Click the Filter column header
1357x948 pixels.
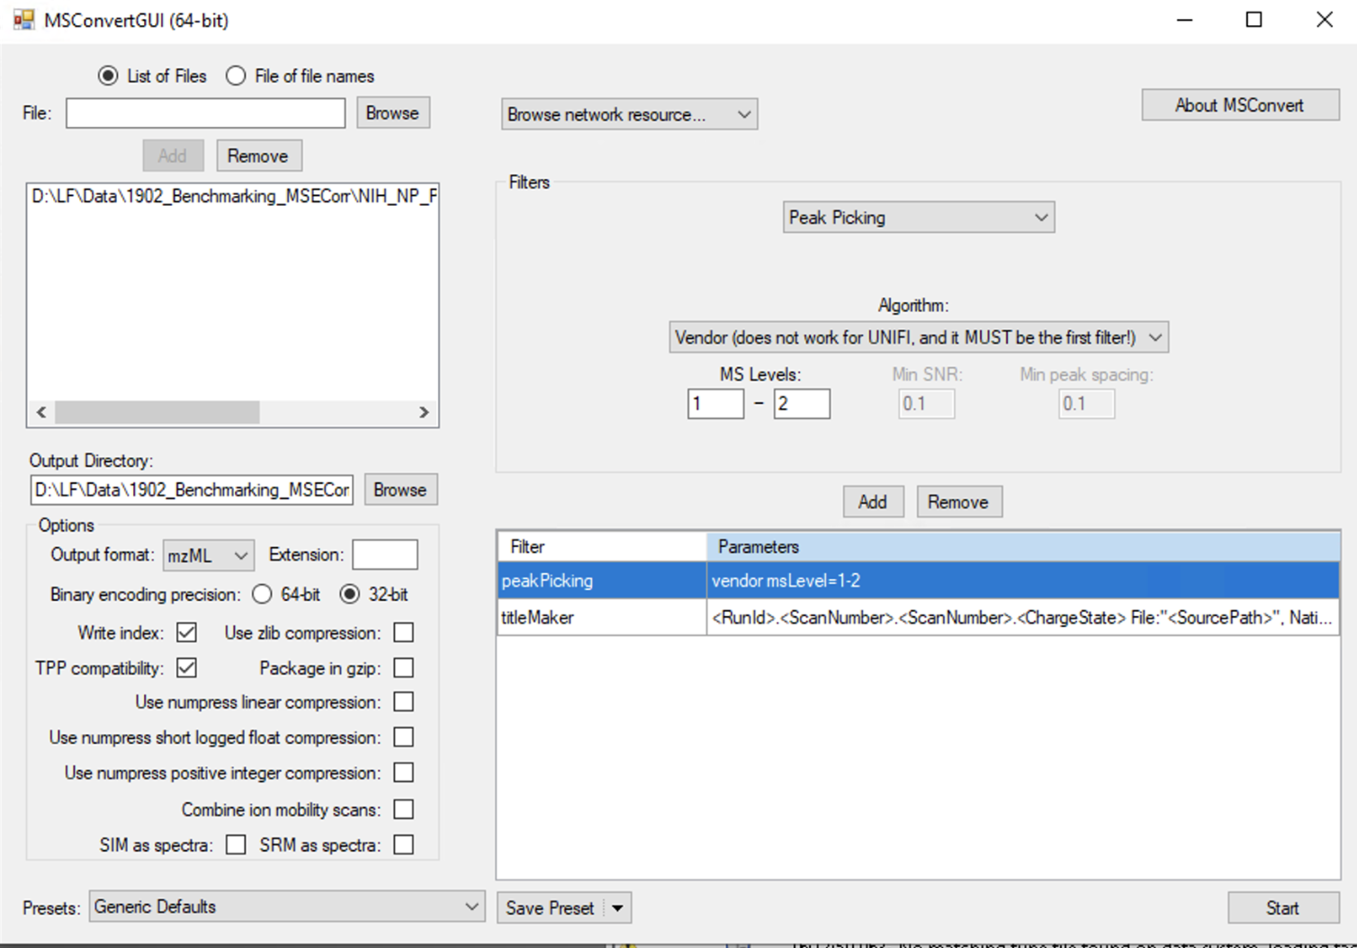[602, 547]
